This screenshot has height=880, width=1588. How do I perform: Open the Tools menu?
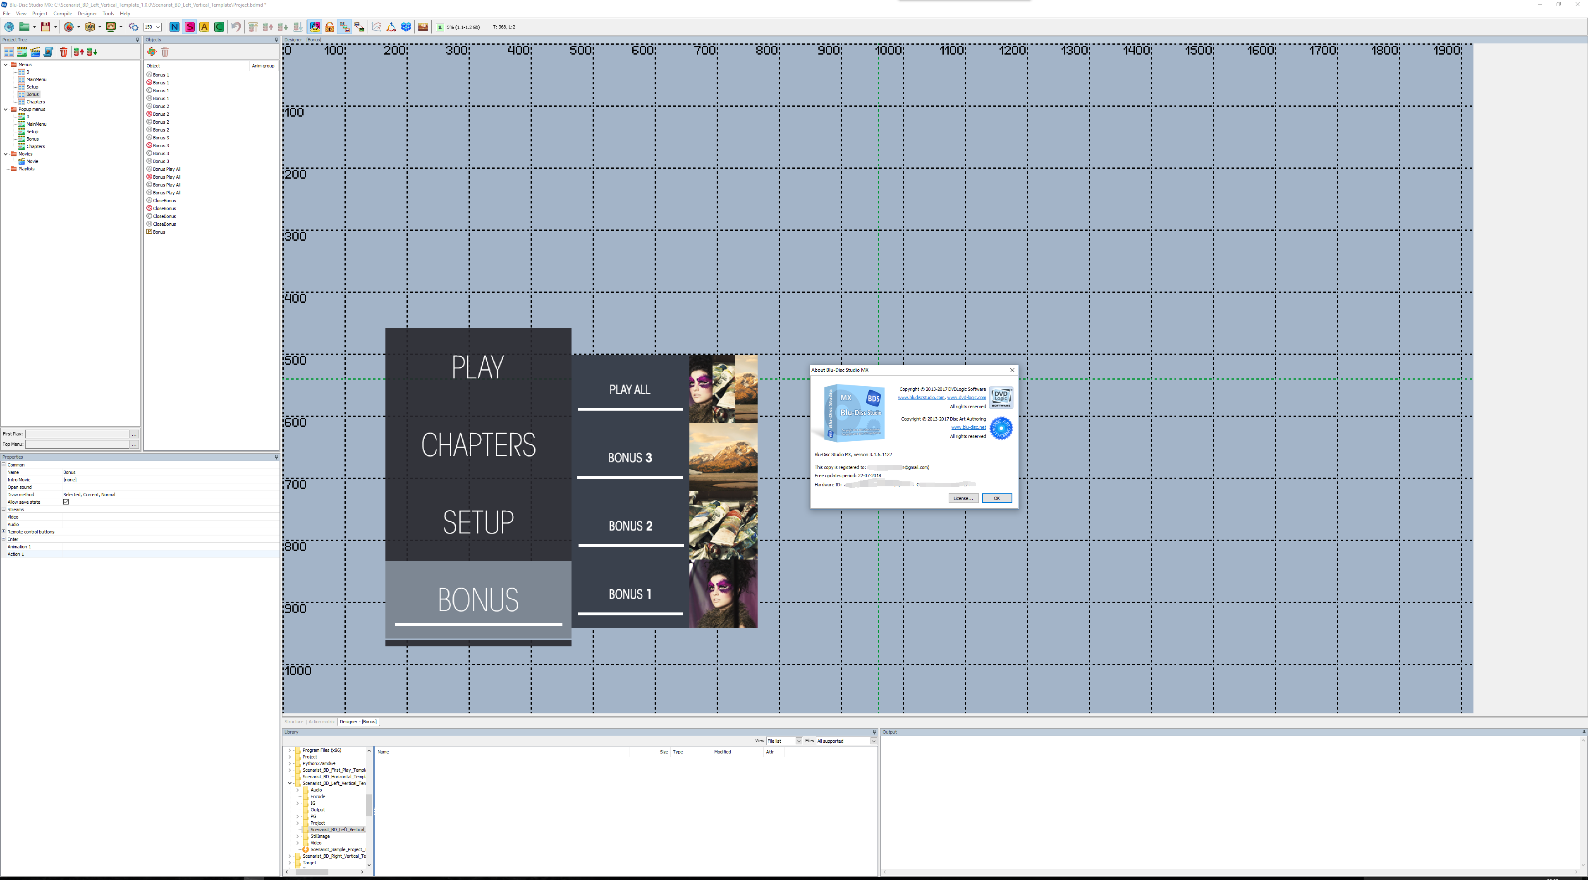(108, 14)
